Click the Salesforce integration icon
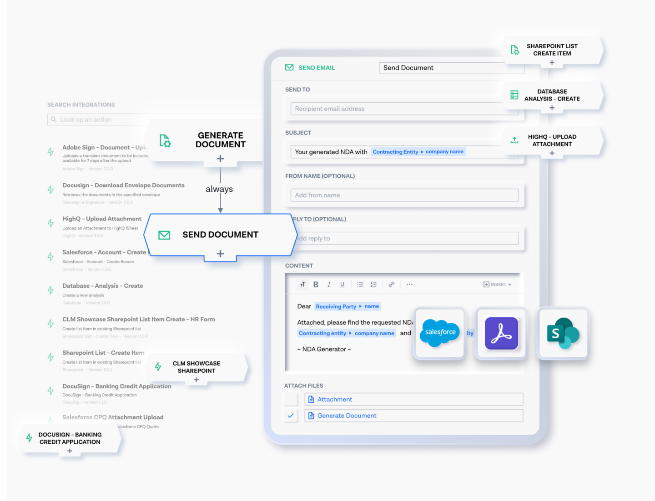The width and height of the screenshot is (655, 501). coord(439,333)
